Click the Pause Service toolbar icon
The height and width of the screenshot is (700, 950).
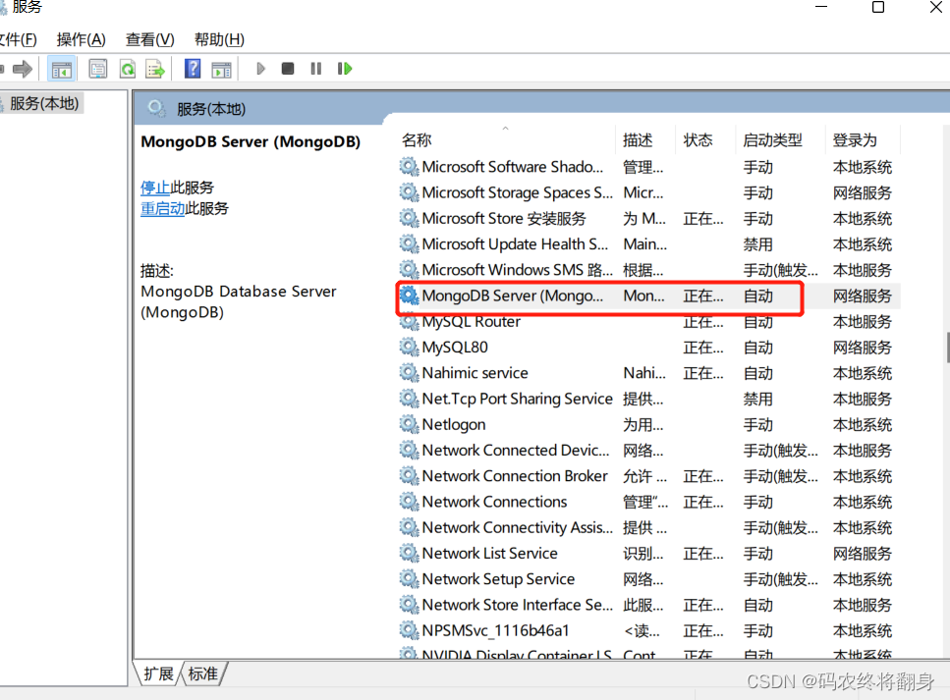pyautogui.click(x=315, y=69)
